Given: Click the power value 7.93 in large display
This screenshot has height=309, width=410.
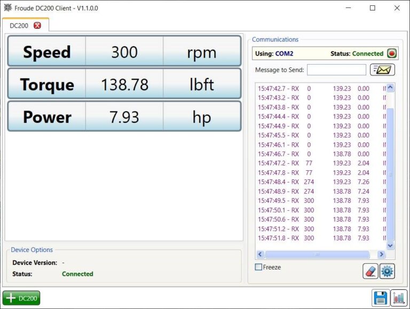Looking at the screenshot, I should coord(124,116).
